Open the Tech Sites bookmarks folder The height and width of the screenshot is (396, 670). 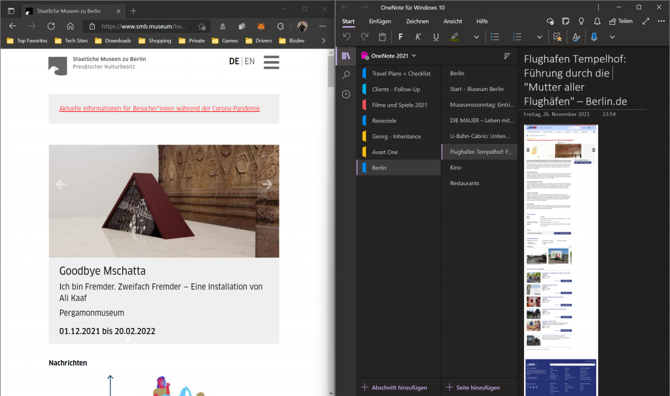[71, 41]
